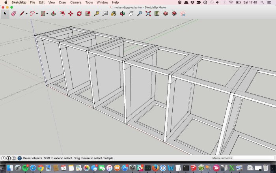The height and width of the screenshot is (173, 276).
Task: Click the geo-location status icon
Action: pyautogui.click(x=3, y=158)
